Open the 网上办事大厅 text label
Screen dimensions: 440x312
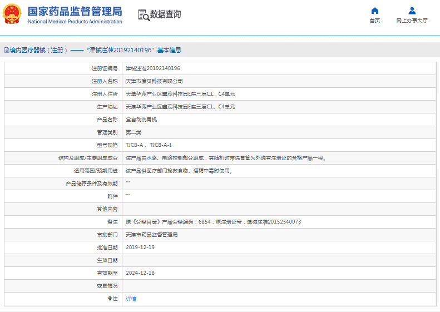(412, 21)
